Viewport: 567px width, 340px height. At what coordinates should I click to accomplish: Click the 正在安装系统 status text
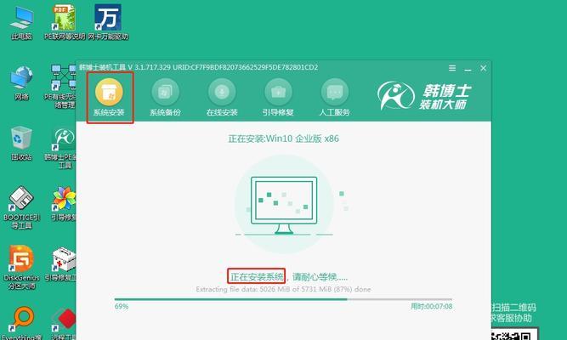click(x=257, y=277)
